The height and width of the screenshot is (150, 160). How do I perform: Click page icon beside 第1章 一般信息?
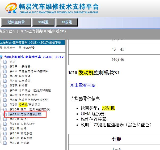click(x=5, y=66)
